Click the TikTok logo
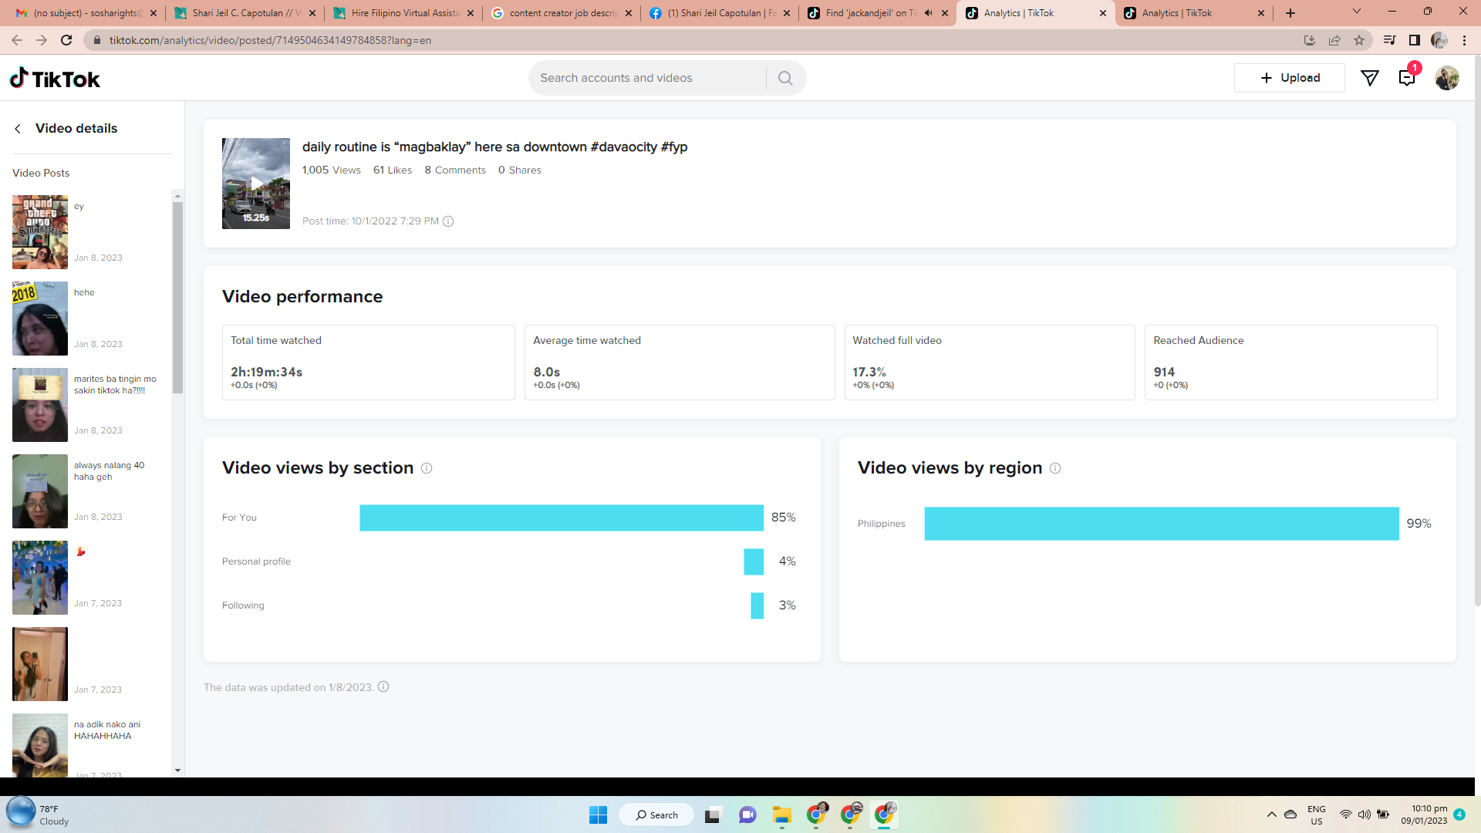 tap(55, 79)
